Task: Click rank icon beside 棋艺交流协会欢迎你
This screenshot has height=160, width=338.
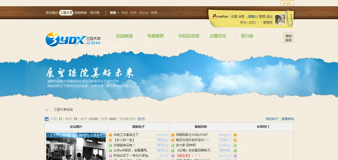Action: tap(173, 140)
